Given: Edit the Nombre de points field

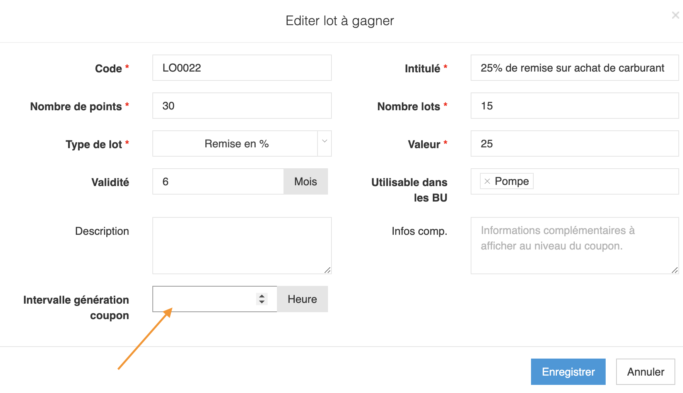Looking at the screenshot, I should click(242, 106).
